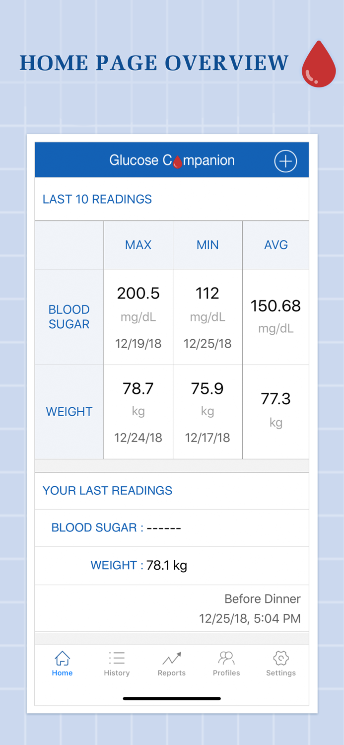
Task: Tap the AVG column header
Action: 276,245
